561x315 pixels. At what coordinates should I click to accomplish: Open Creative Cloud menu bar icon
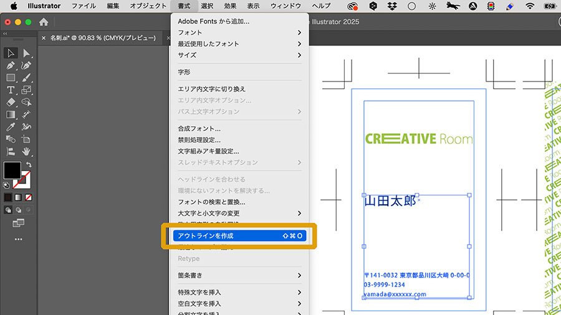(x=352, y=6)
